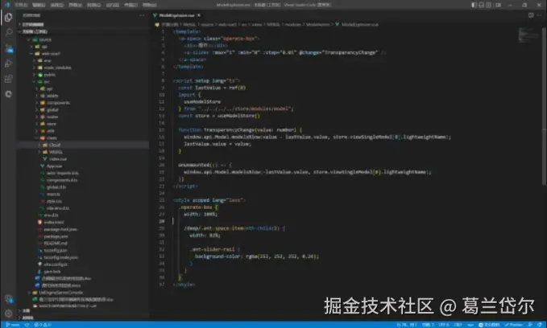Expand the public folder
547x328 pixels.
[x=83, y=75]
